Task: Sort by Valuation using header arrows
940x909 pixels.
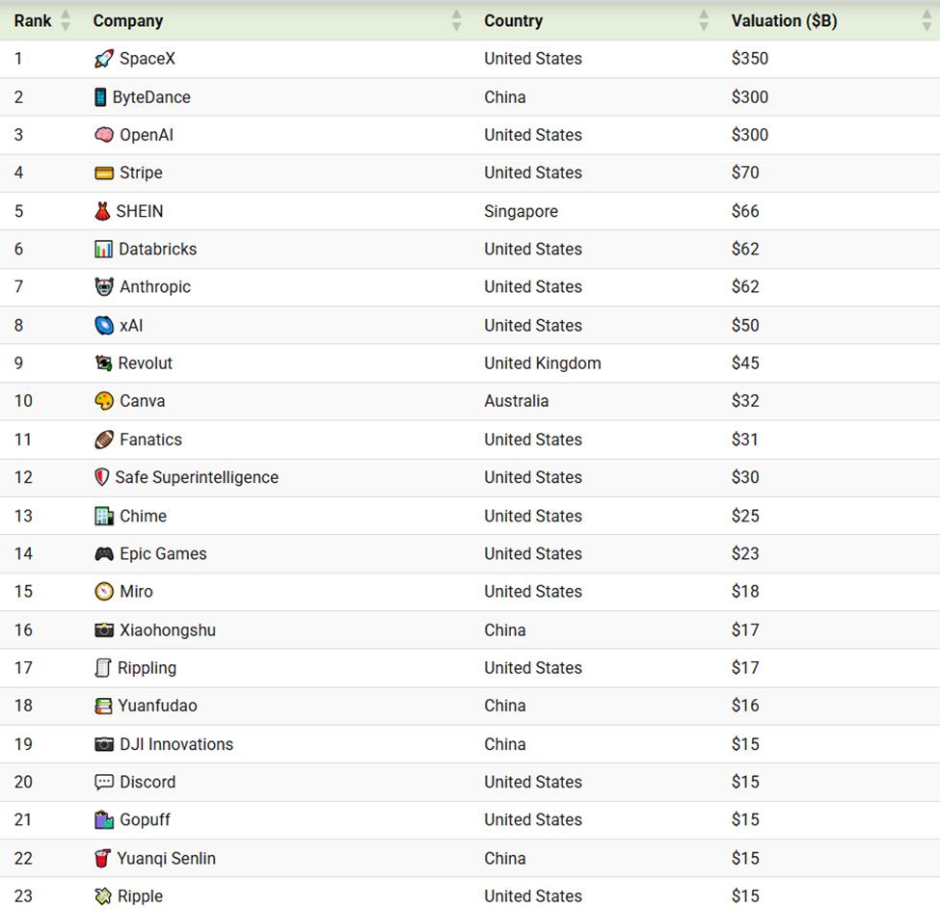Action: [x=927, y=20]
